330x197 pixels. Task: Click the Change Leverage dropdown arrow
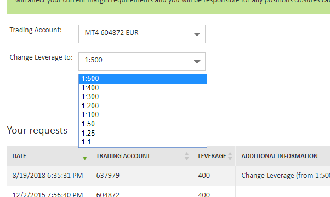197,62
